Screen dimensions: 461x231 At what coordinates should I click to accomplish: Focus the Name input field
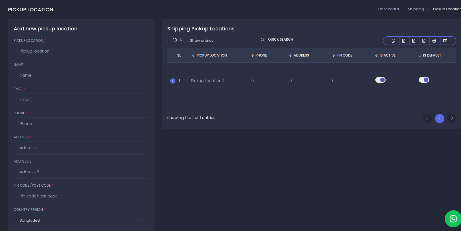pyautogui.click(x=81, y=76)
